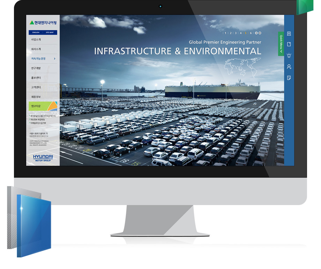The height and width of the screenshot is (269, 321).
Task: Open the 연구개발 menu item
Action: (x=36, y=68)
